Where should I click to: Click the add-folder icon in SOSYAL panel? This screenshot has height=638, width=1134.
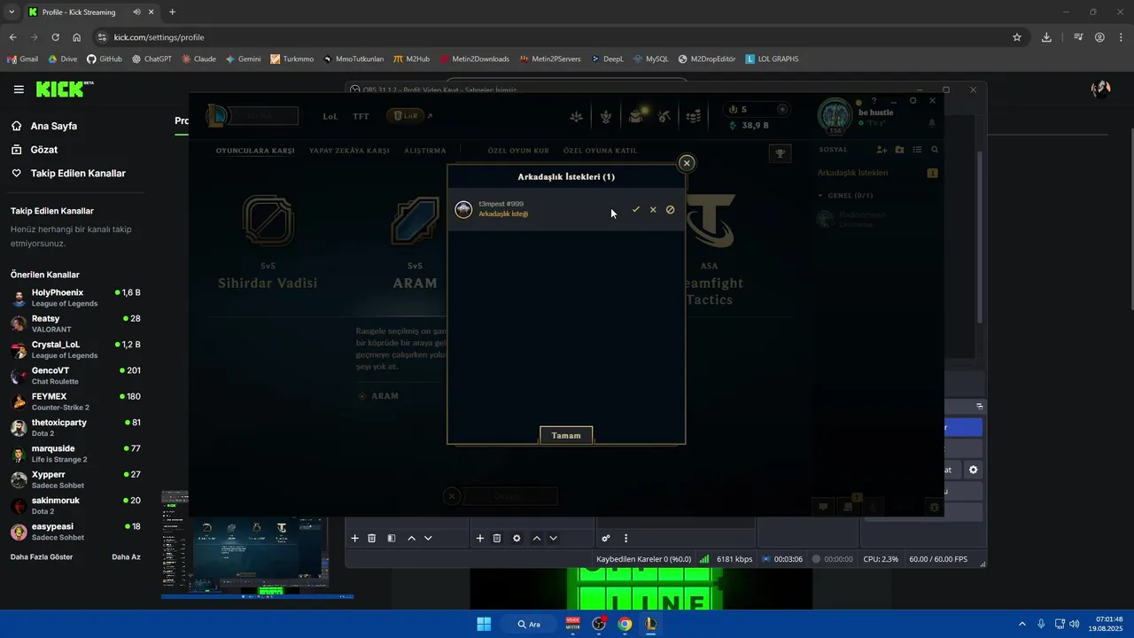[899, 150]
